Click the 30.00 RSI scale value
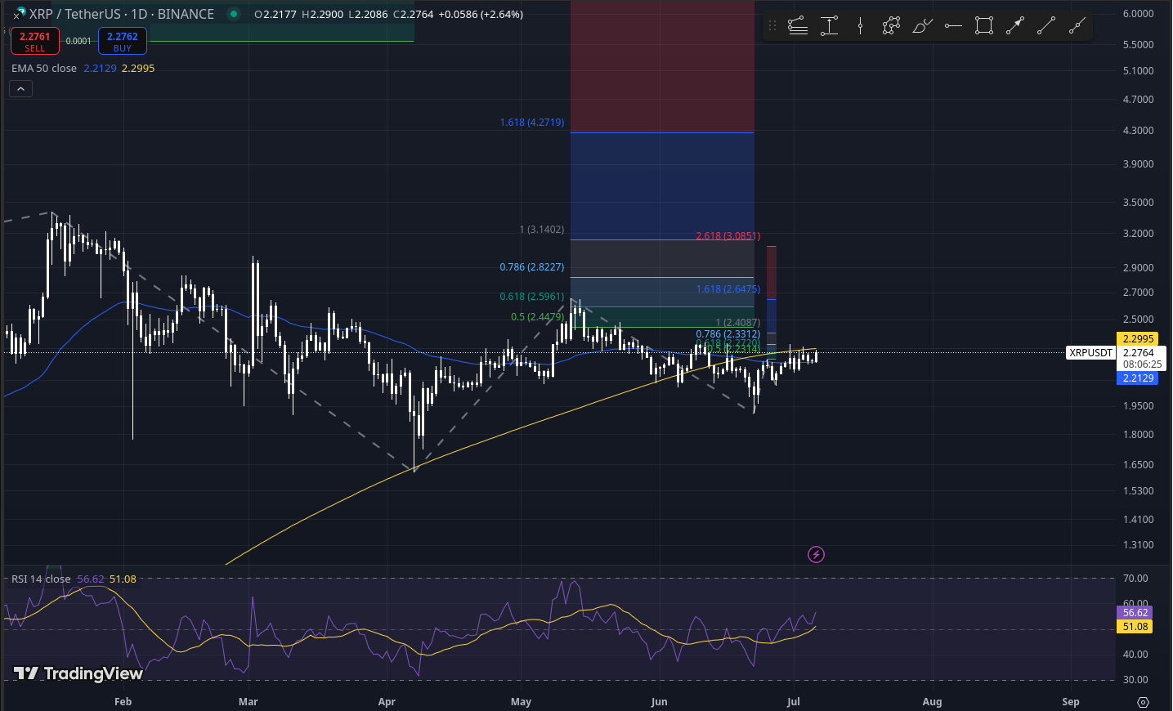This screenshot has width=1173, height=711. click(x=1135, y=680)
